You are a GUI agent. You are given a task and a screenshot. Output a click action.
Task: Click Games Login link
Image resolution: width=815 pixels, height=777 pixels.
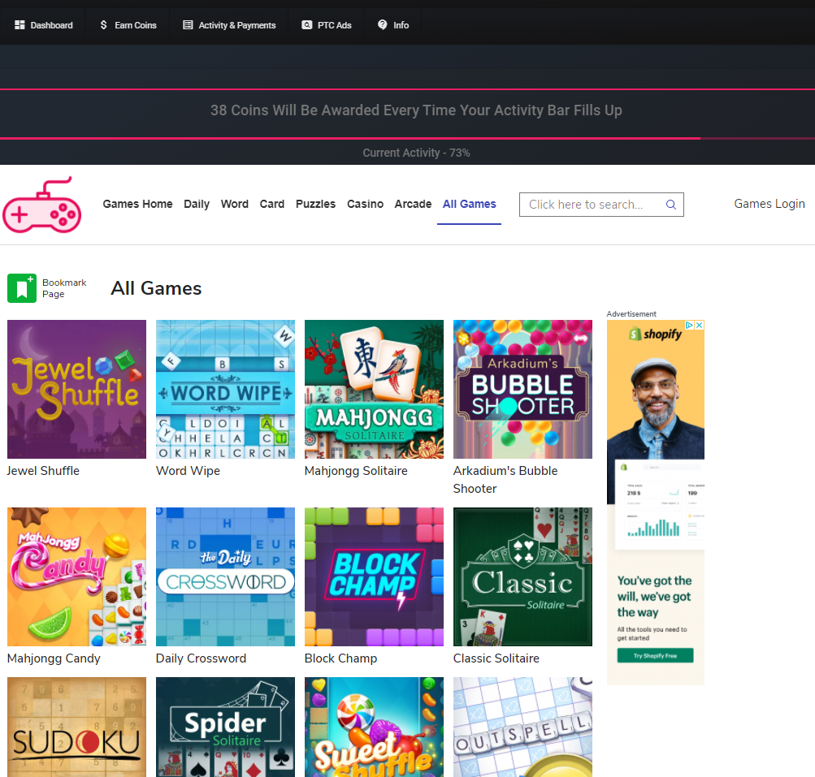pos(769,204)
